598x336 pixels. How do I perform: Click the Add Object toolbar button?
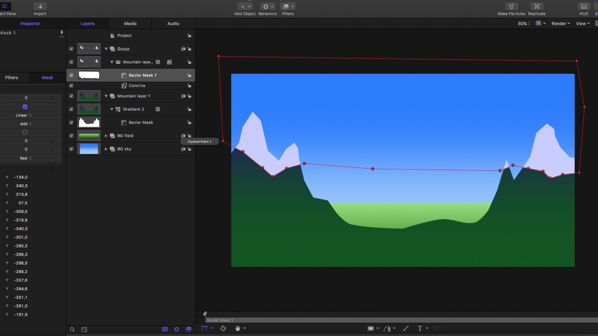coord(245,7)
